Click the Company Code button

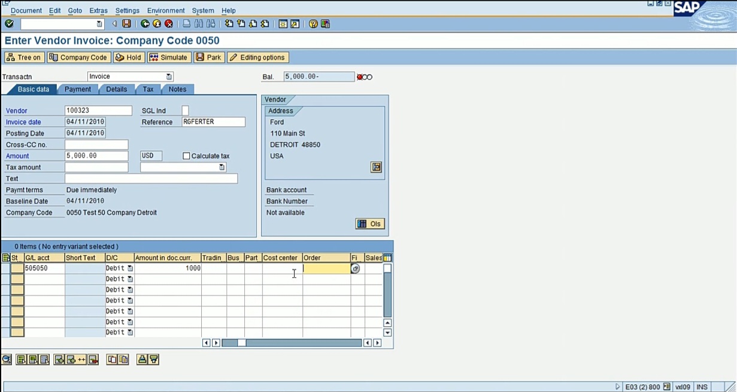(78, 57)
